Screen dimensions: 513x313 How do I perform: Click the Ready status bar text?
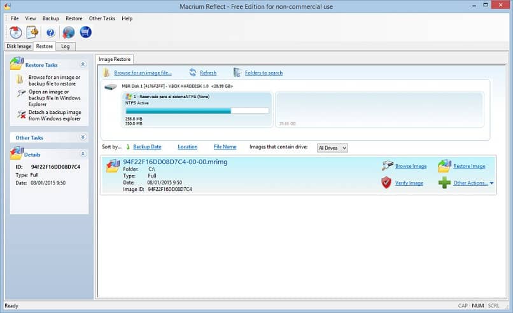point(11,305)
